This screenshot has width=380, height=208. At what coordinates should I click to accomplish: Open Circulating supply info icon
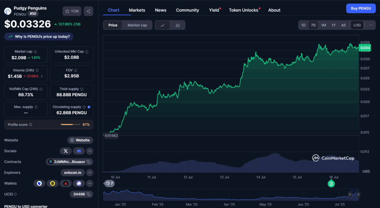pos(84,107)
